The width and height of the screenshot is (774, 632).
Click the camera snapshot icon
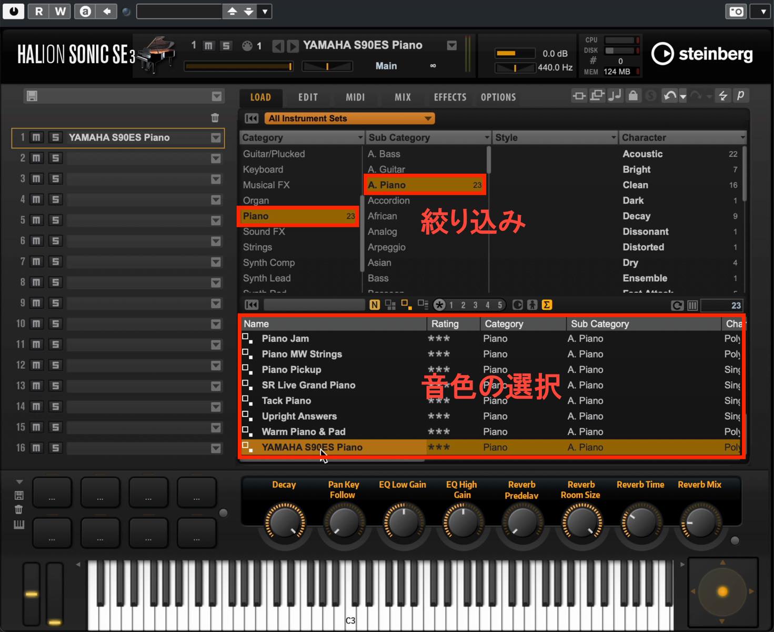[737, 11]
